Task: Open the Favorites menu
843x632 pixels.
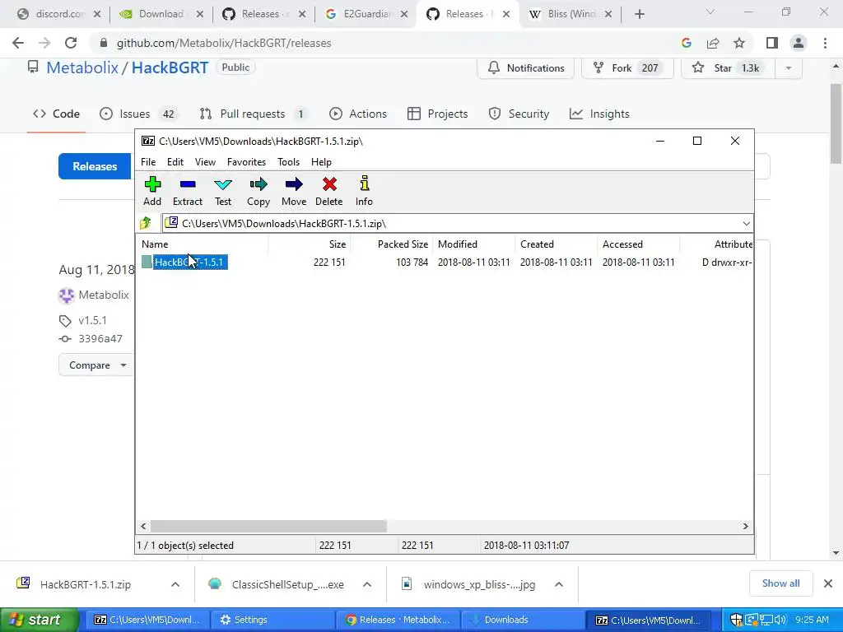Action: pos(246,162)
